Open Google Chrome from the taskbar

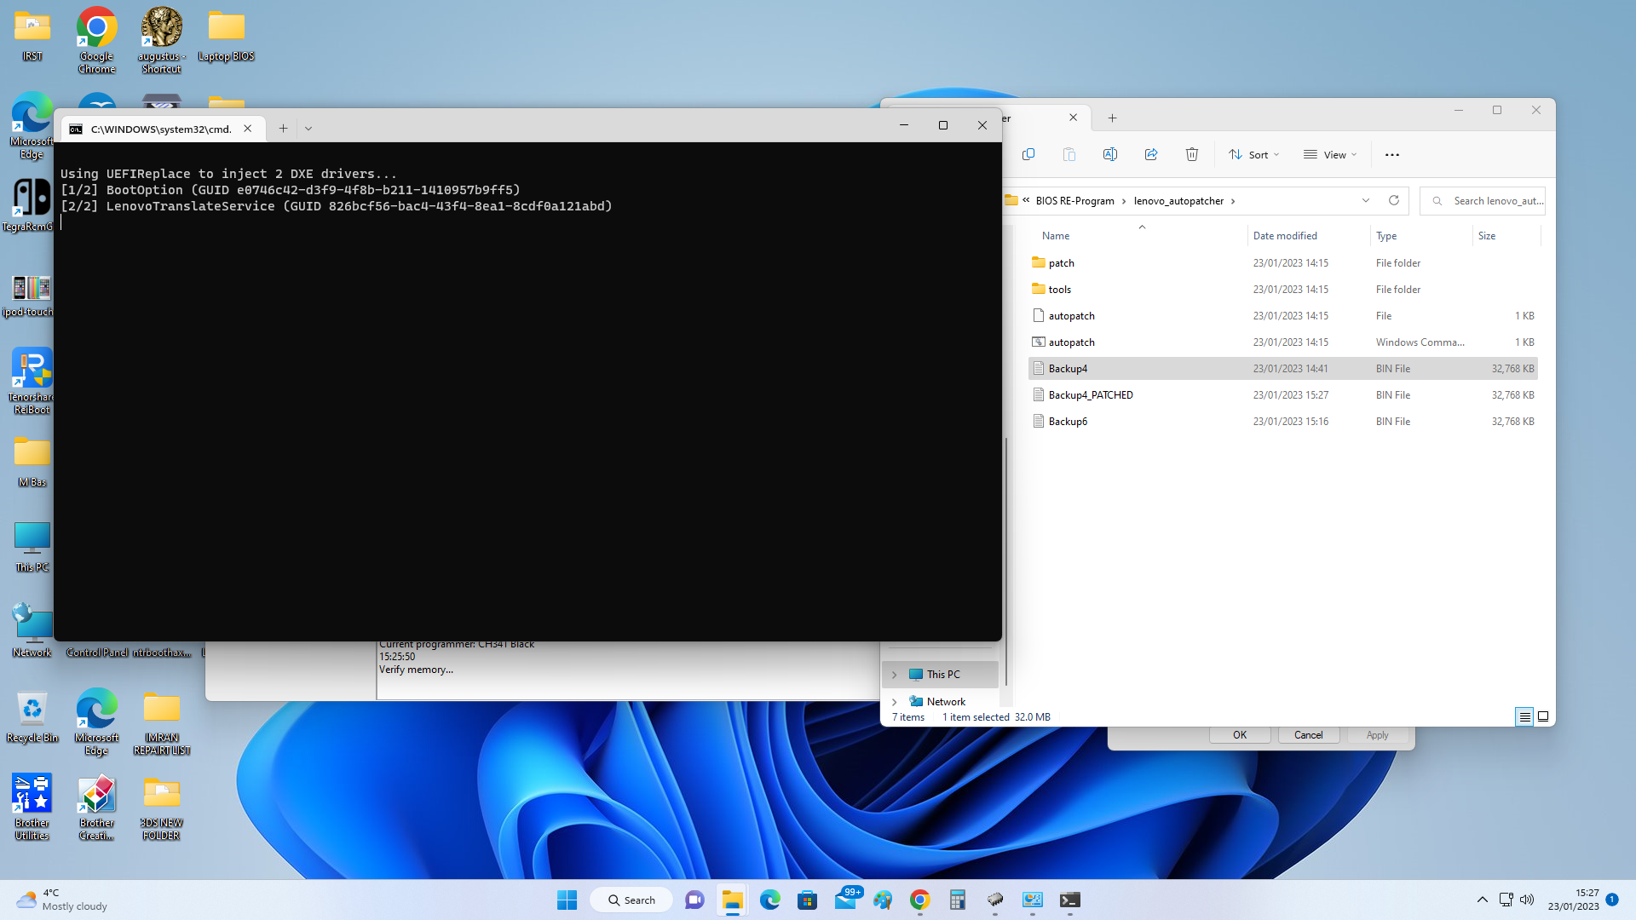coord(919,900)
